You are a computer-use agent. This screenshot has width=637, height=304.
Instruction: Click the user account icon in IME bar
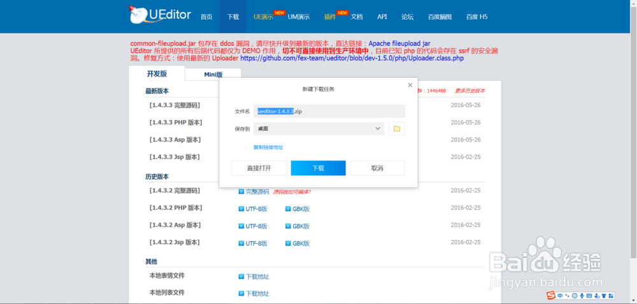(597, 296)
